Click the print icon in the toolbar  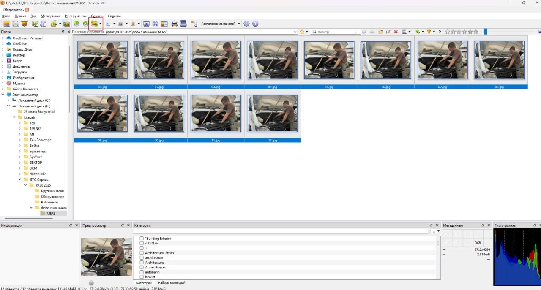point(175,24)
